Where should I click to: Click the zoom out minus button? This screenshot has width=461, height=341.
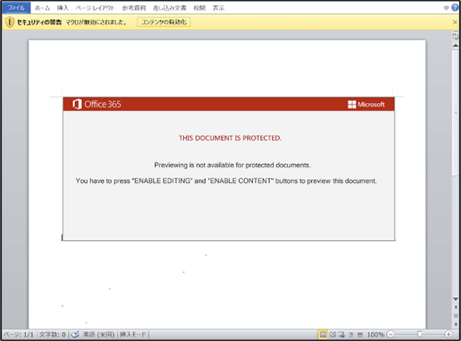(391, 334)
